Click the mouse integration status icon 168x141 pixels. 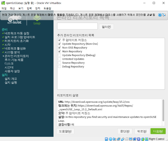[143, 139]
